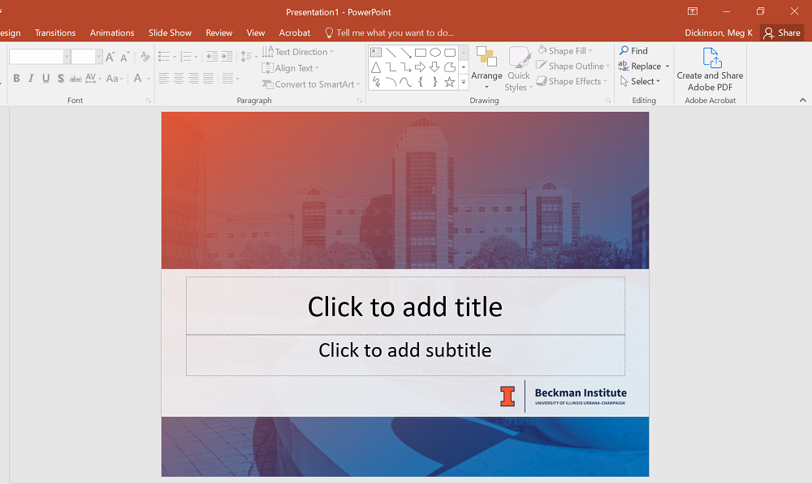Create and Share Adobe PDF
Screen dimensions: 812x484
click(x=710, y=69)
